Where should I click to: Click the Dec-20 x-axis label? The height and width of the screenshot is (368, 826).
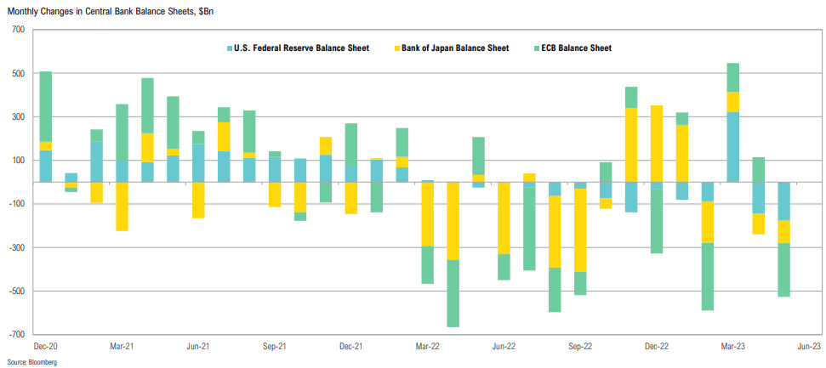click(x=46, y=347)
